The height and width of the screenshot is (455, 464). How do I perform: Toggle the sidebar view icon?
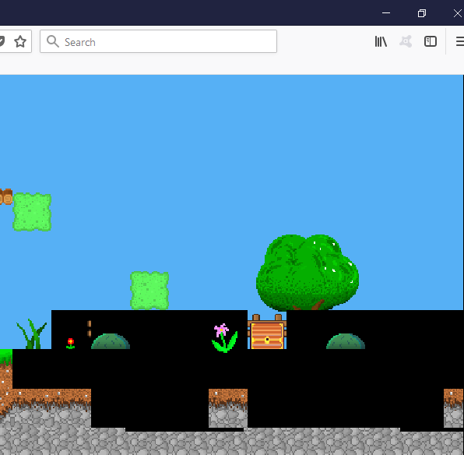point(431,41)
